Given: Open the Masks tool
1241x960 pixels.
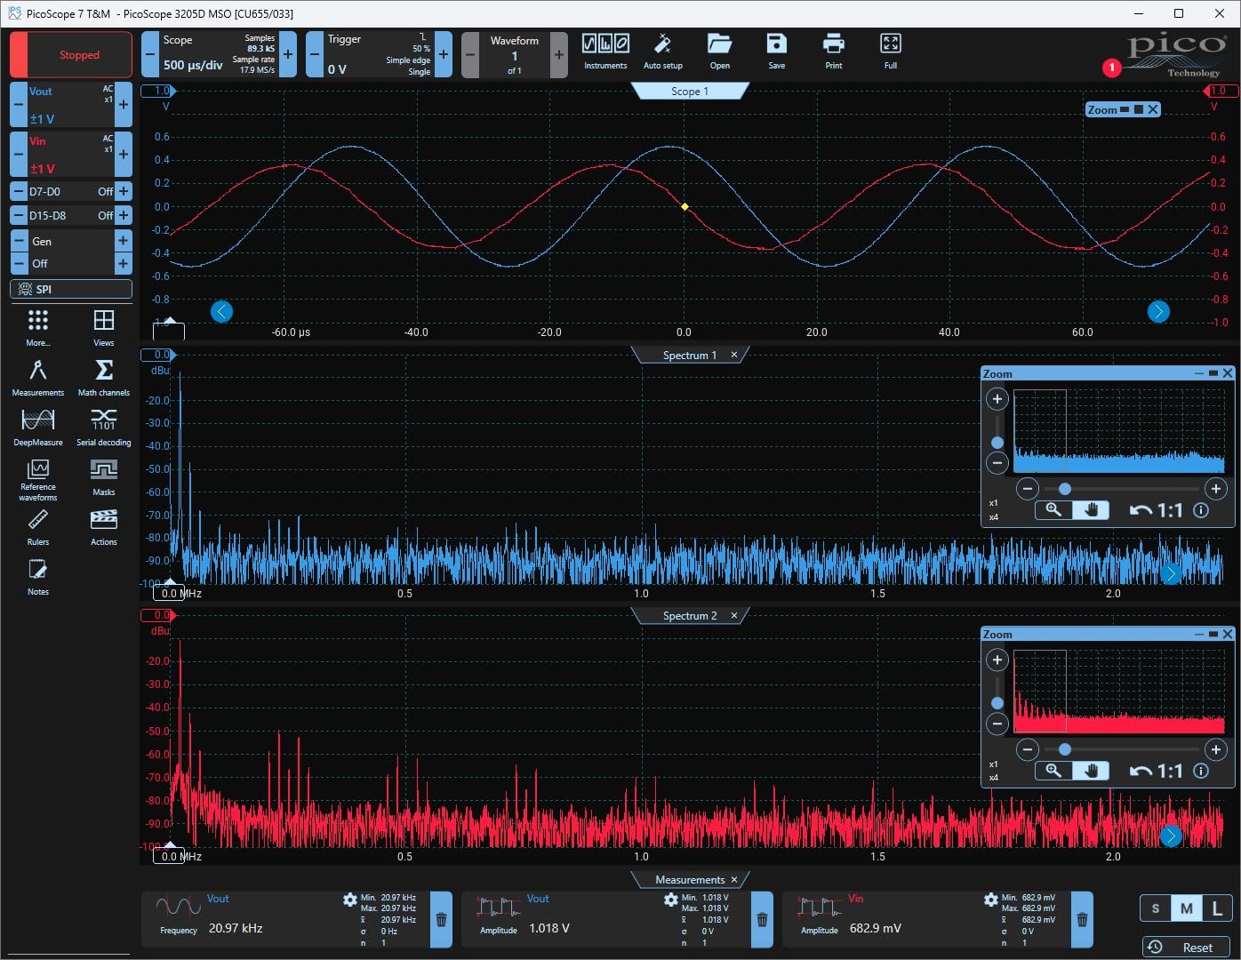Looking at the screenshot, I should pyautogui.click(x=103, y=476).
